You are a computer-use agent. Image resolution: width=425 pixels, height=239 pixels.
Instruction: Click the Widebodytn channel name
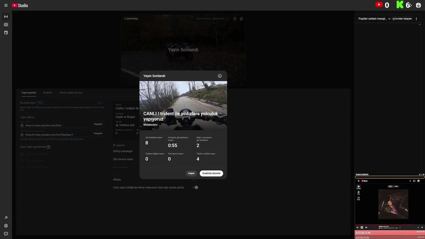click(x=150, y=125)
